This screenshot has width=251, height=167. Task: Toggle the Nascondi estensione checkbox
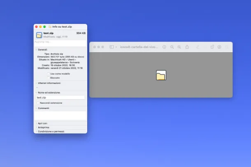tap(38, 103)
